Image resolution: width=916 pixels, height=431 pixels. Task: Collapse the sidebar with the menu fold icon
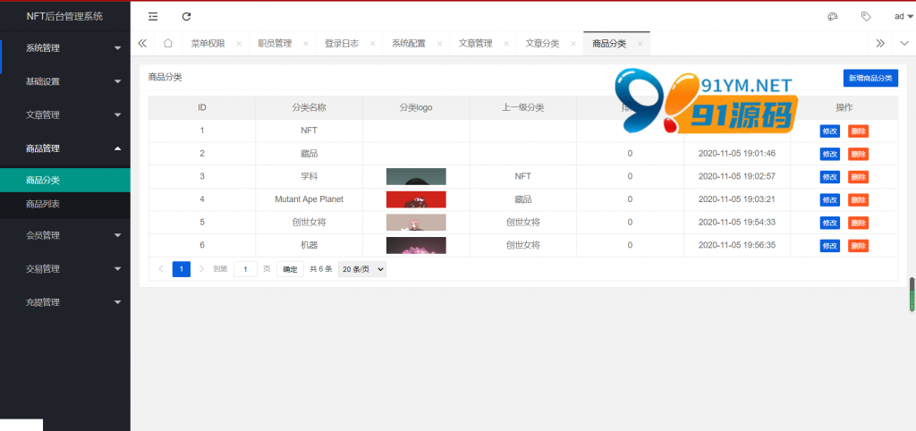pyautogui.click(x=153, y=16)
